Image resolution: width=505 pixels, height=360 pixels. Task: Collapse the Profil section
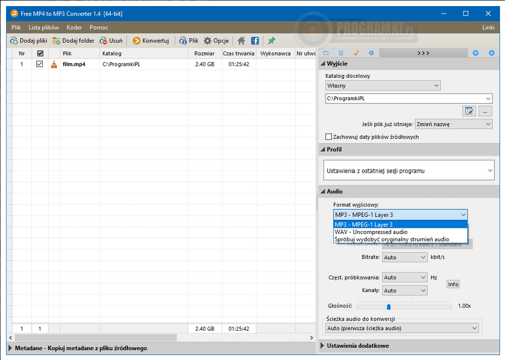coord(323,150)
